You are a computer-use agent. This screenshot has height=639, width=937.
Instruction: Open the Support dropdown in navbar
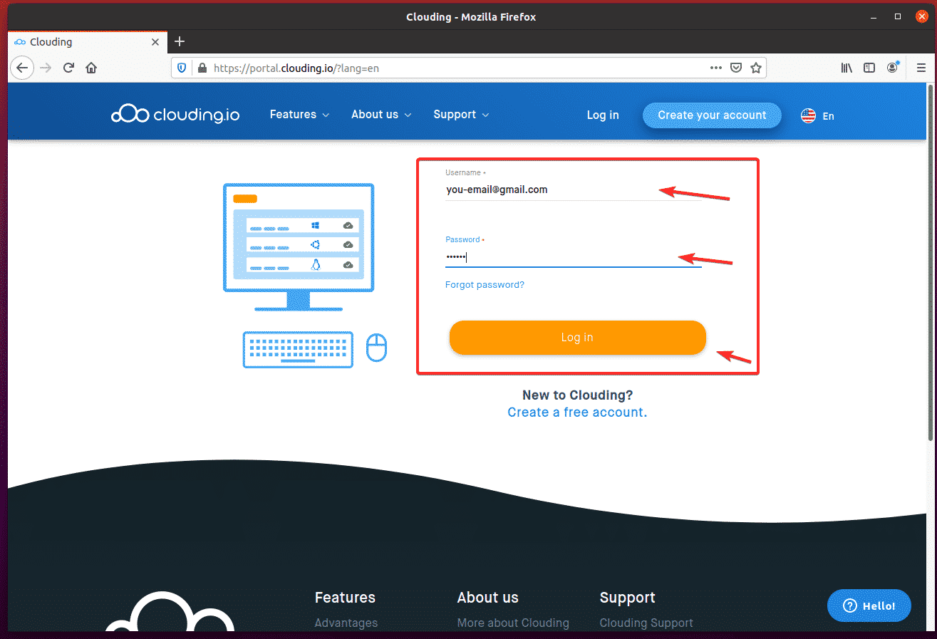[x=461, y=115]
